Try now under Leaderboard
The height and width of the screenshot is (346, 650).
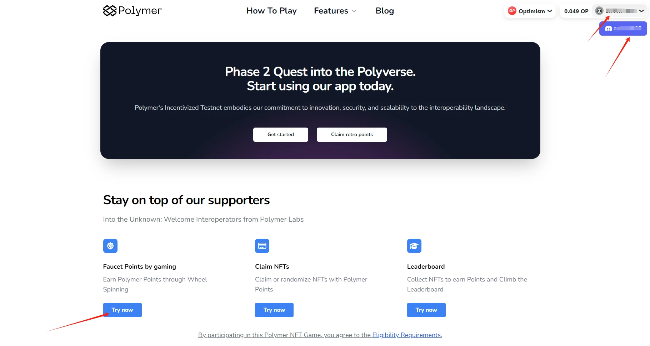click(426, 310)
